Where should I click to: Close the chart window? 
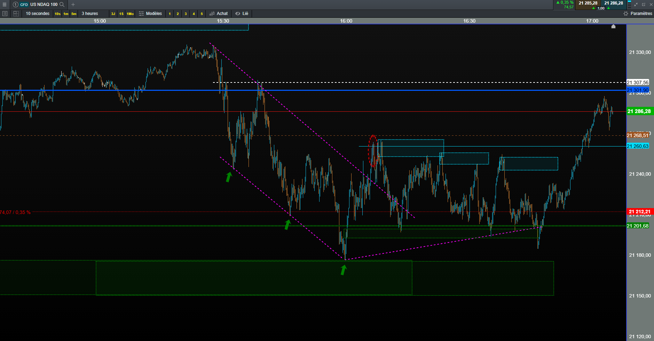pyautogui.click(x=651, y=5)
